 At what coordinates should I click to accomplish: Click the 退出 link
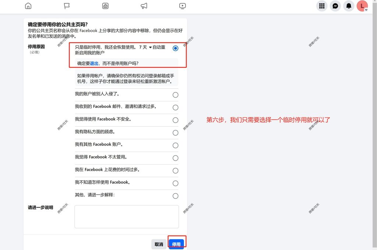coord(94,63)
